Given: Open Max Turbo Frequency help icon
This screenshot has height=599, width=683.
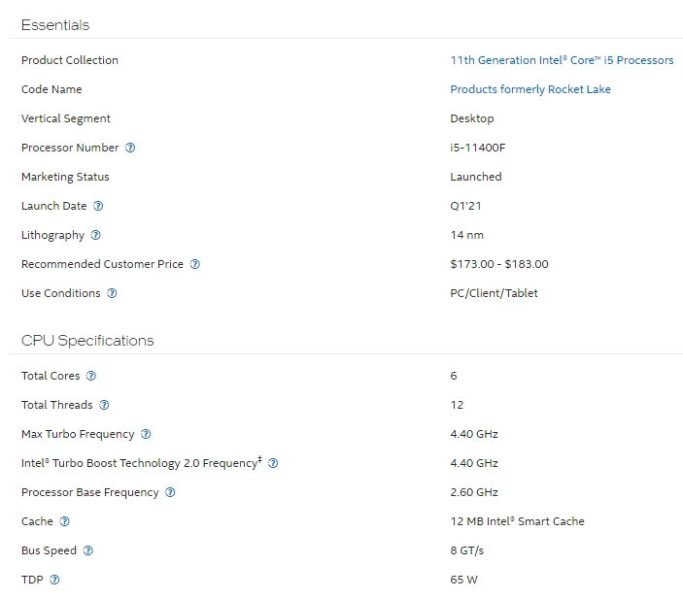Looking at the screenshot, I should (x=146, y=434).
